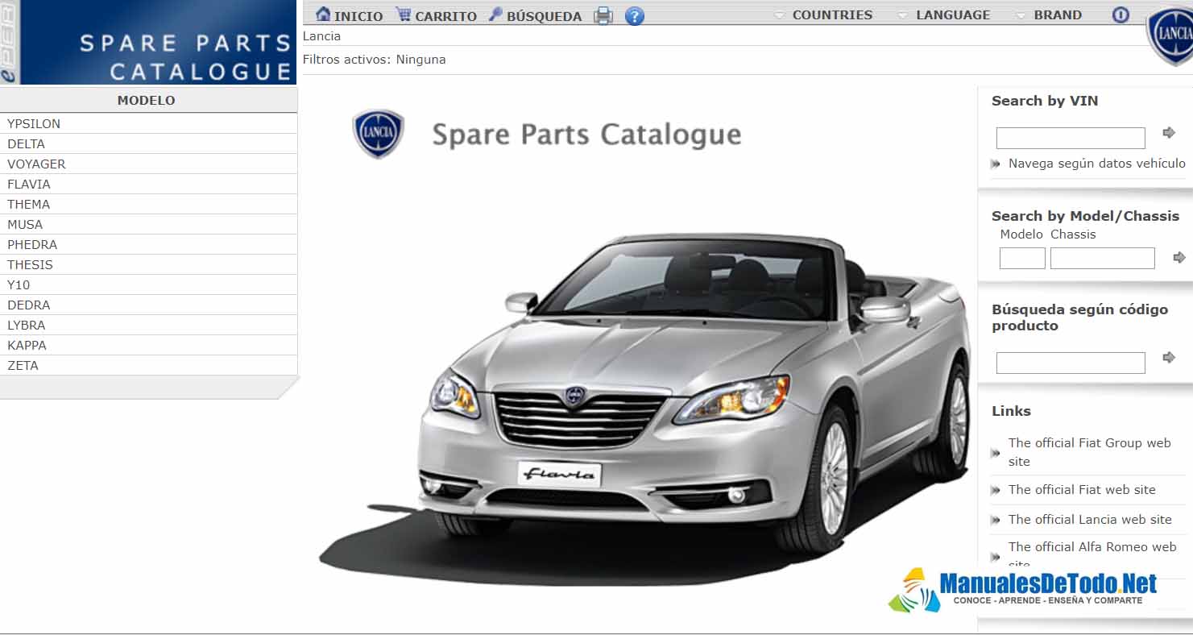Click the Modelo input field
The image size is (1193, 635).
point(1022,258)
